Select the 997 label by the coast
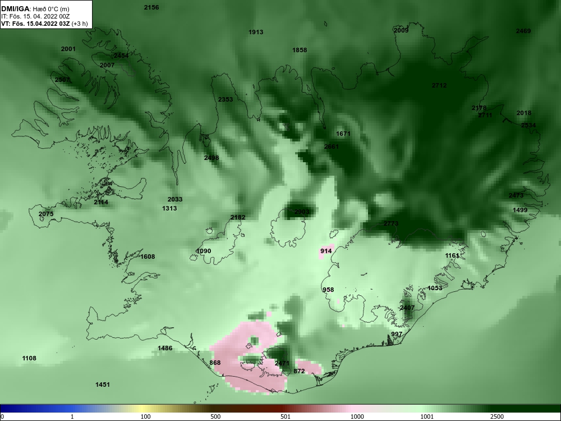This screenshot has height=421, width=561. pos(397,335)
